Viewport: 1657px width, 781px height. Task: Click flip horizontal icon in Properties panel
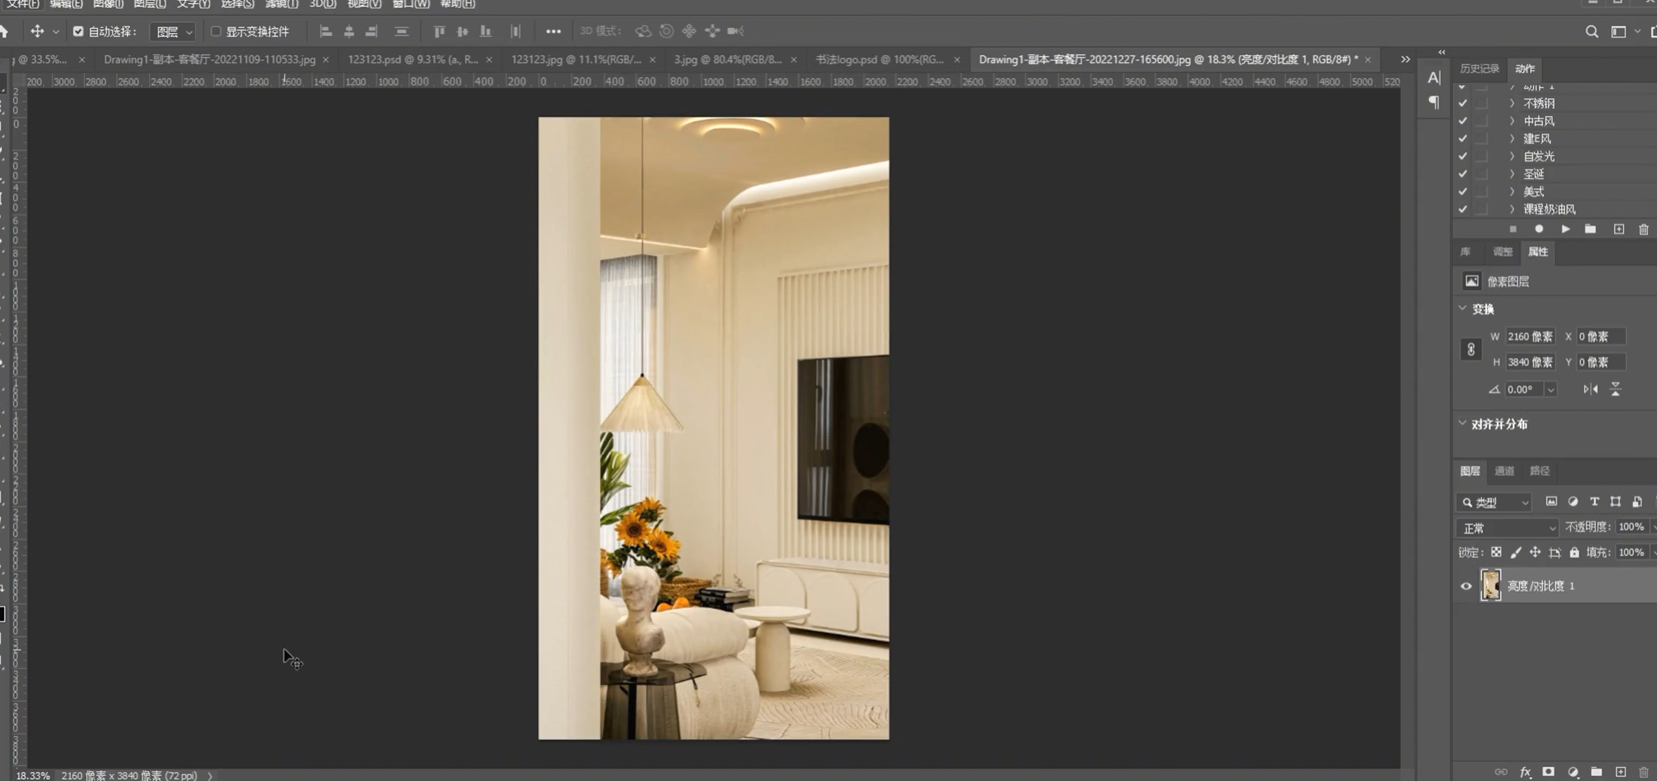1591,389
